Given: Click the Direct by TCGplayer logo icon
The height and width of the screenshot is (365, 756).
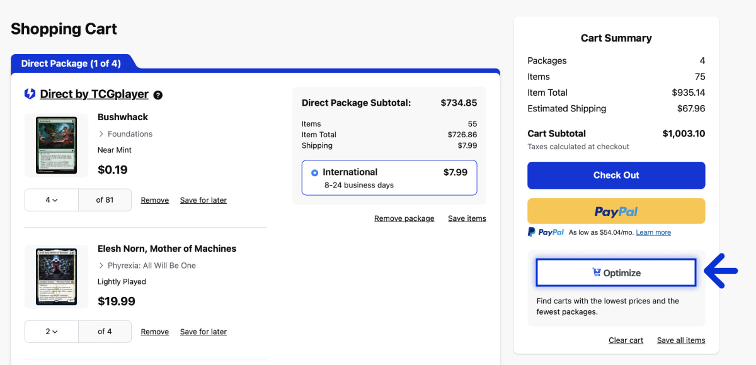Looking at the screenshot, I should click(30, 94).
